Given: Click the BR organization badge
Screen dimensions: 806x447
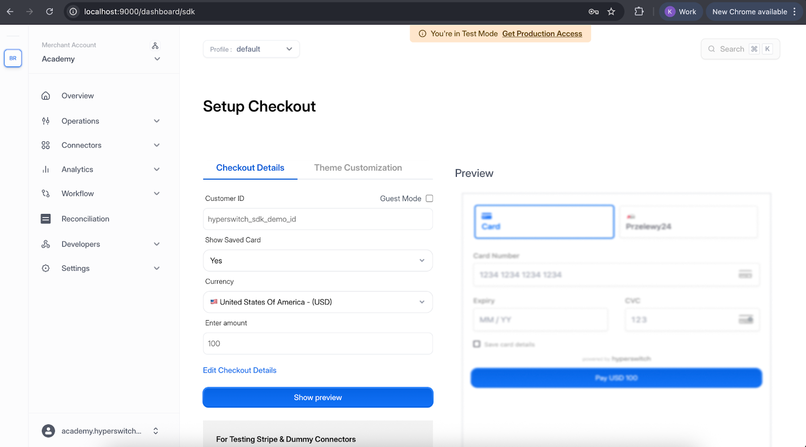Looking at the screenshot, I should (13, 58).
